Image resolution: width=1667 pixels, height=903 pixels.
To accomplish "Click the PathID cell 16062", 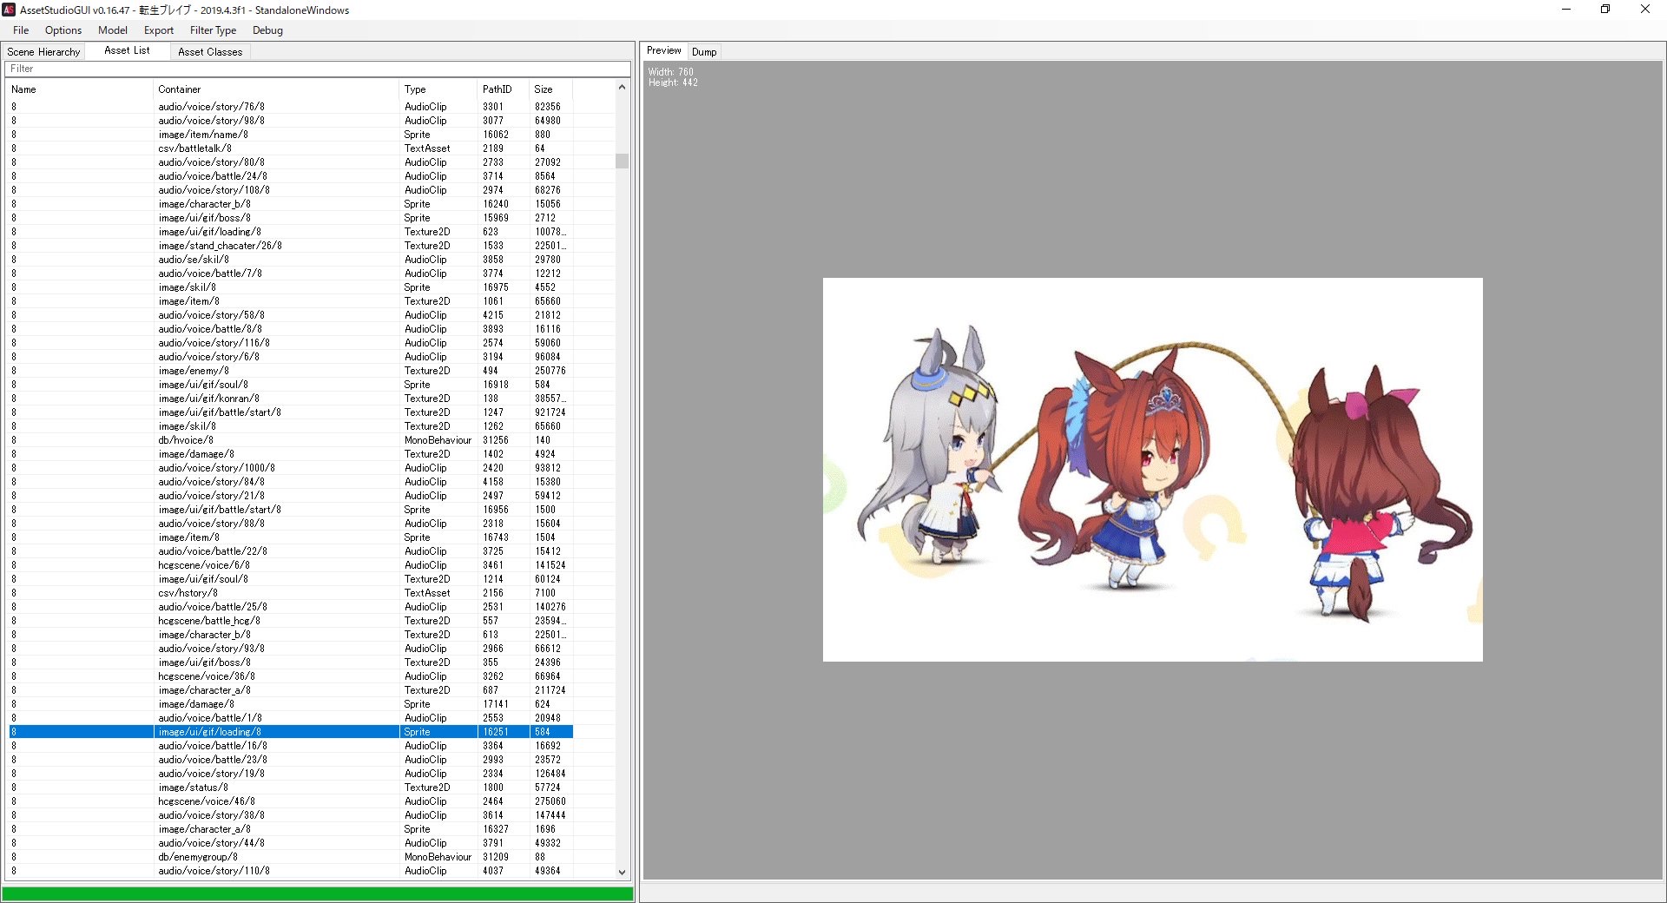I will pos(496,135).
